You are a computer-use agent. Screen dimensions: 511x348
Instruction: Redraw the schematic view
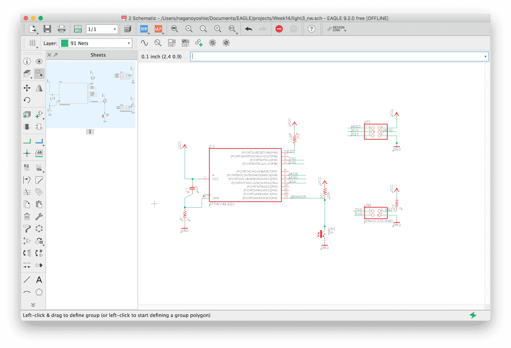pos(218,29)
